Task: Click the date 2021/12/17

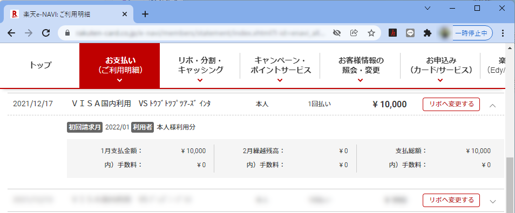Action: click(32, 104)
